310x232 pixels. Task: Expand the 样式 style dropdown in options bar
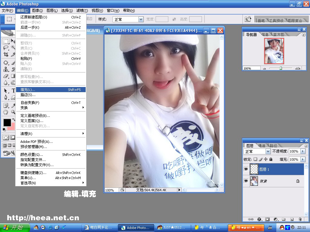[x=141, y=19]
